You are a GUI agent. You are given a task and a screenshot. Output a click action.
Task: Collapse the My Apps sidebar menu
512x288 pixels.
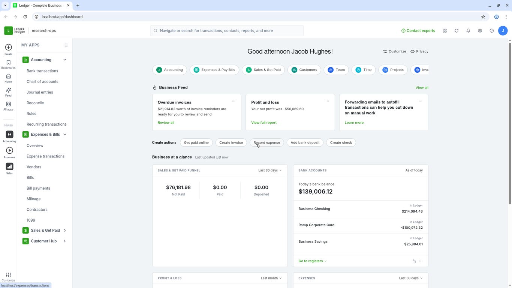click(66, 45)
